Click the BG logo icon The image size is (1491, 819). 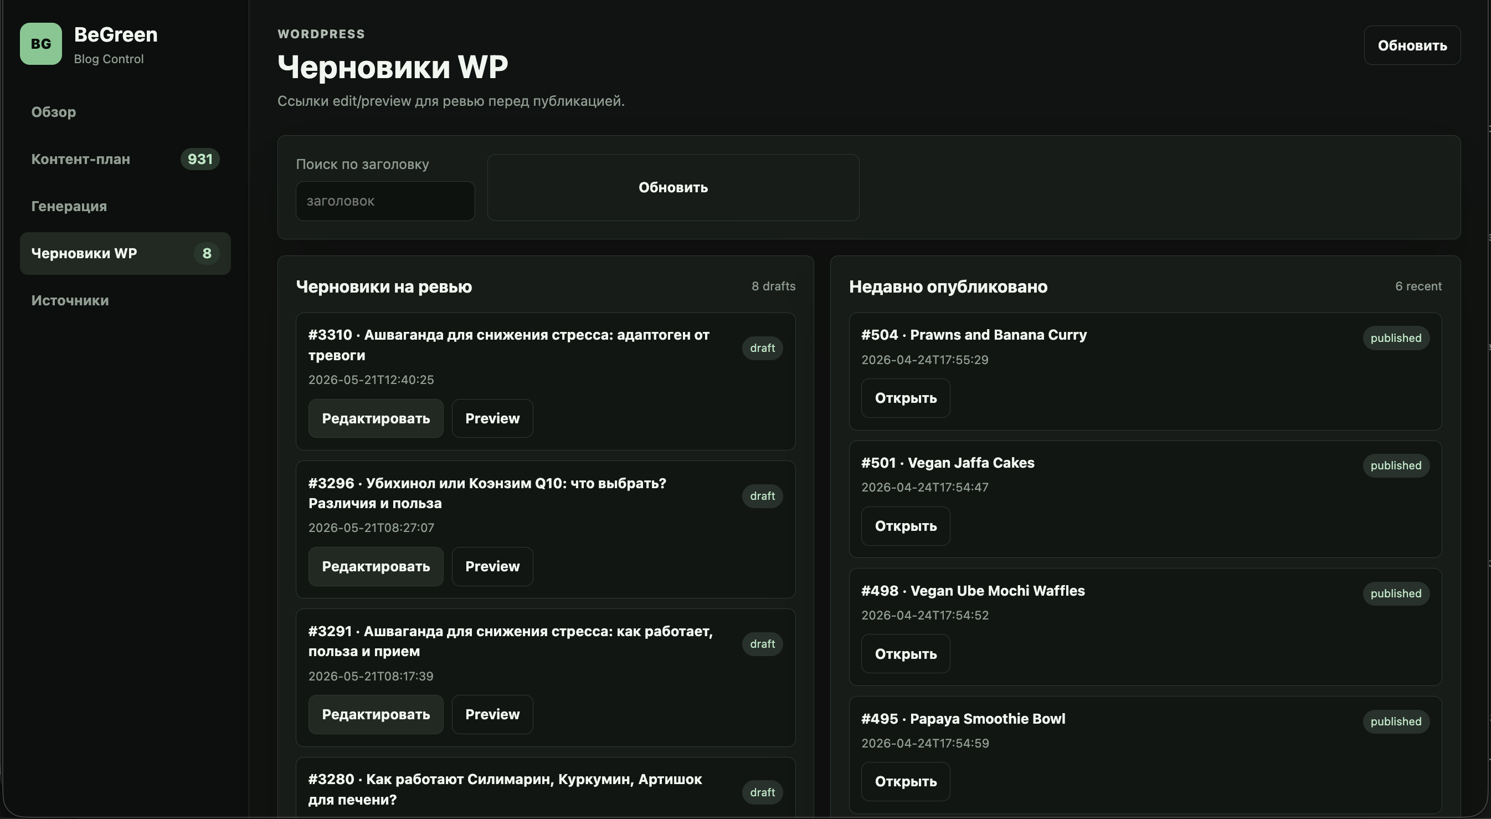pyautogui.click(x=40, y=43)
